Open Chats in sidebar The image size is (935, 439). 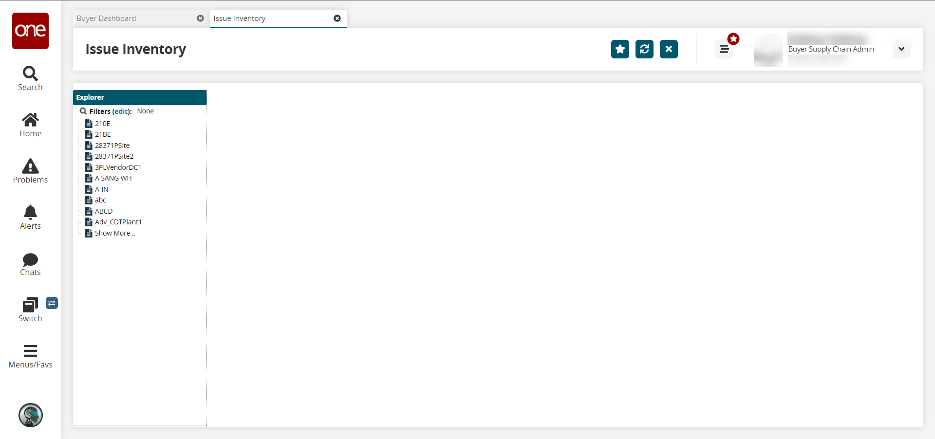pyautogui.click(x=30, y=264)
